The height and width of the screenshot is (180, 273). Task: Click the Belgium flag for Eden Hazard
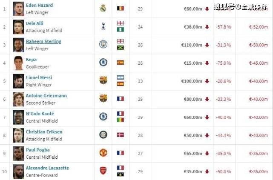click(x=121, y=8)
